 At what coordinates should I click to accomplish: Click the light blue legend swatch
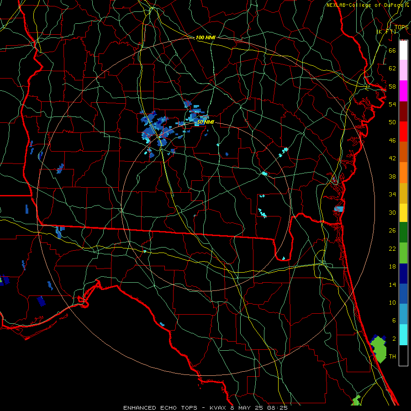pyautogui.click(x=403, y=314)
